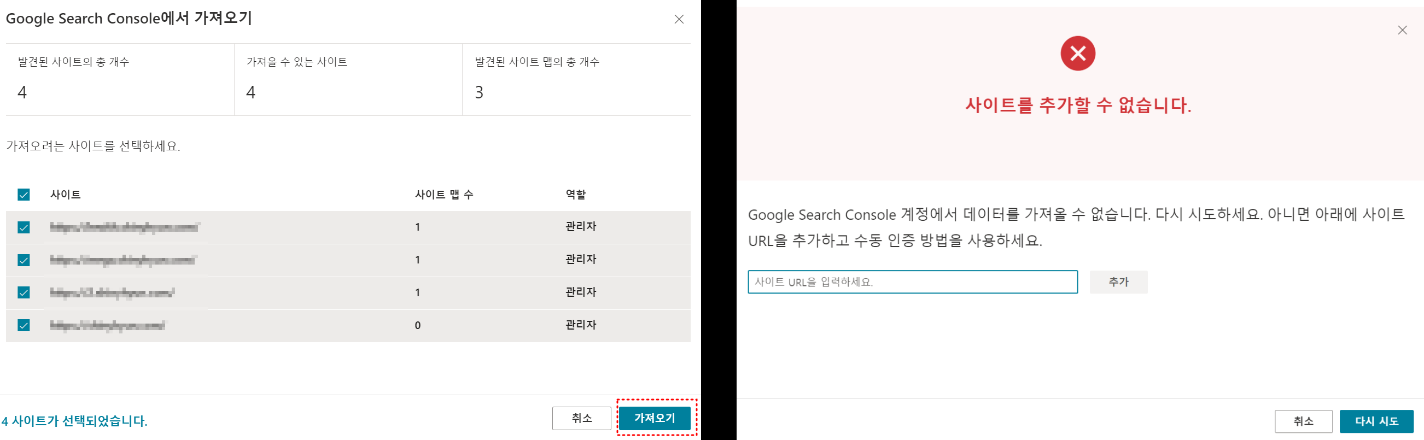Click the 발견된 사이트의 총 개수 label

coord(73,62)
